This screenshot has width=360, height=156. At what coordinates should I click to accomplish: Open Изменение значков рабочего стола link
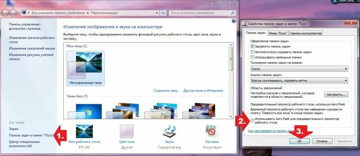(x=32, y=40)
